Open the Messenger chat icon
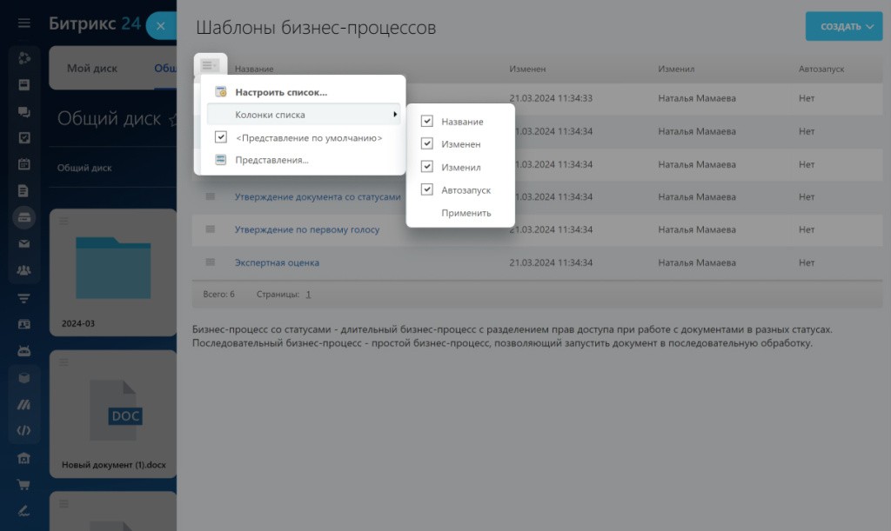Image resolution: width=891 pixels, height=531 pixels. point(23,113)
